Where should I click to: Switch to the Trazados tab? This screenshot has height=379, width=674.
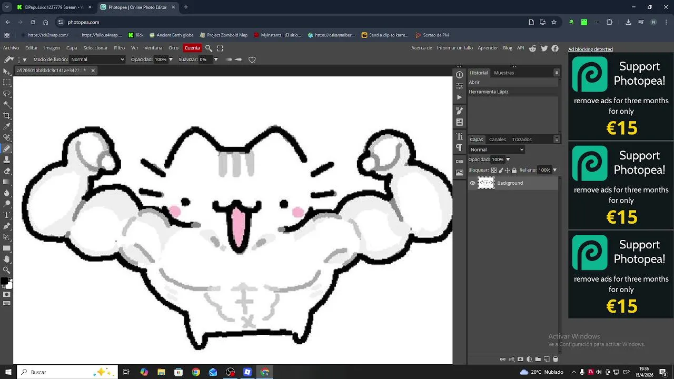(x=522, y=139)
